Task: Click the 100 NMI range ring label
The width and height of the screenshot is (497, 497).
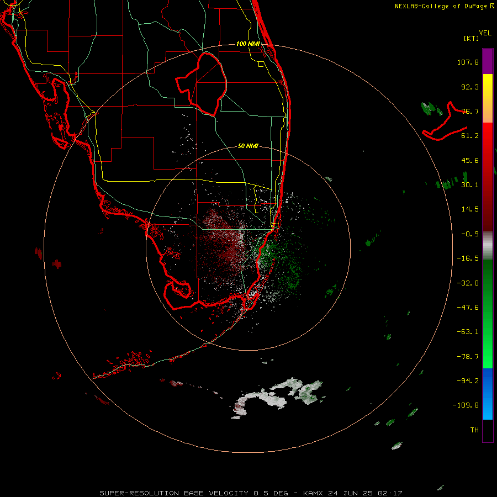Action: pos(248,44)
